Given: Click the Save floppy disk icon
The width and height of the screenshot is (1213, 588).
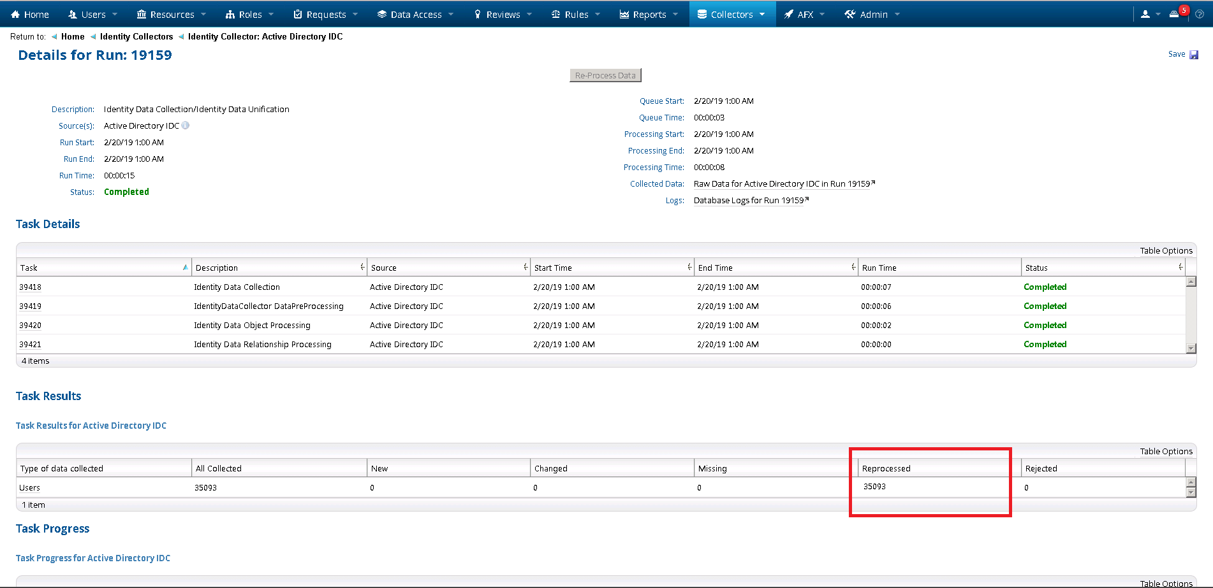Looking at the screenshot, I should (x=1194, y=55).
